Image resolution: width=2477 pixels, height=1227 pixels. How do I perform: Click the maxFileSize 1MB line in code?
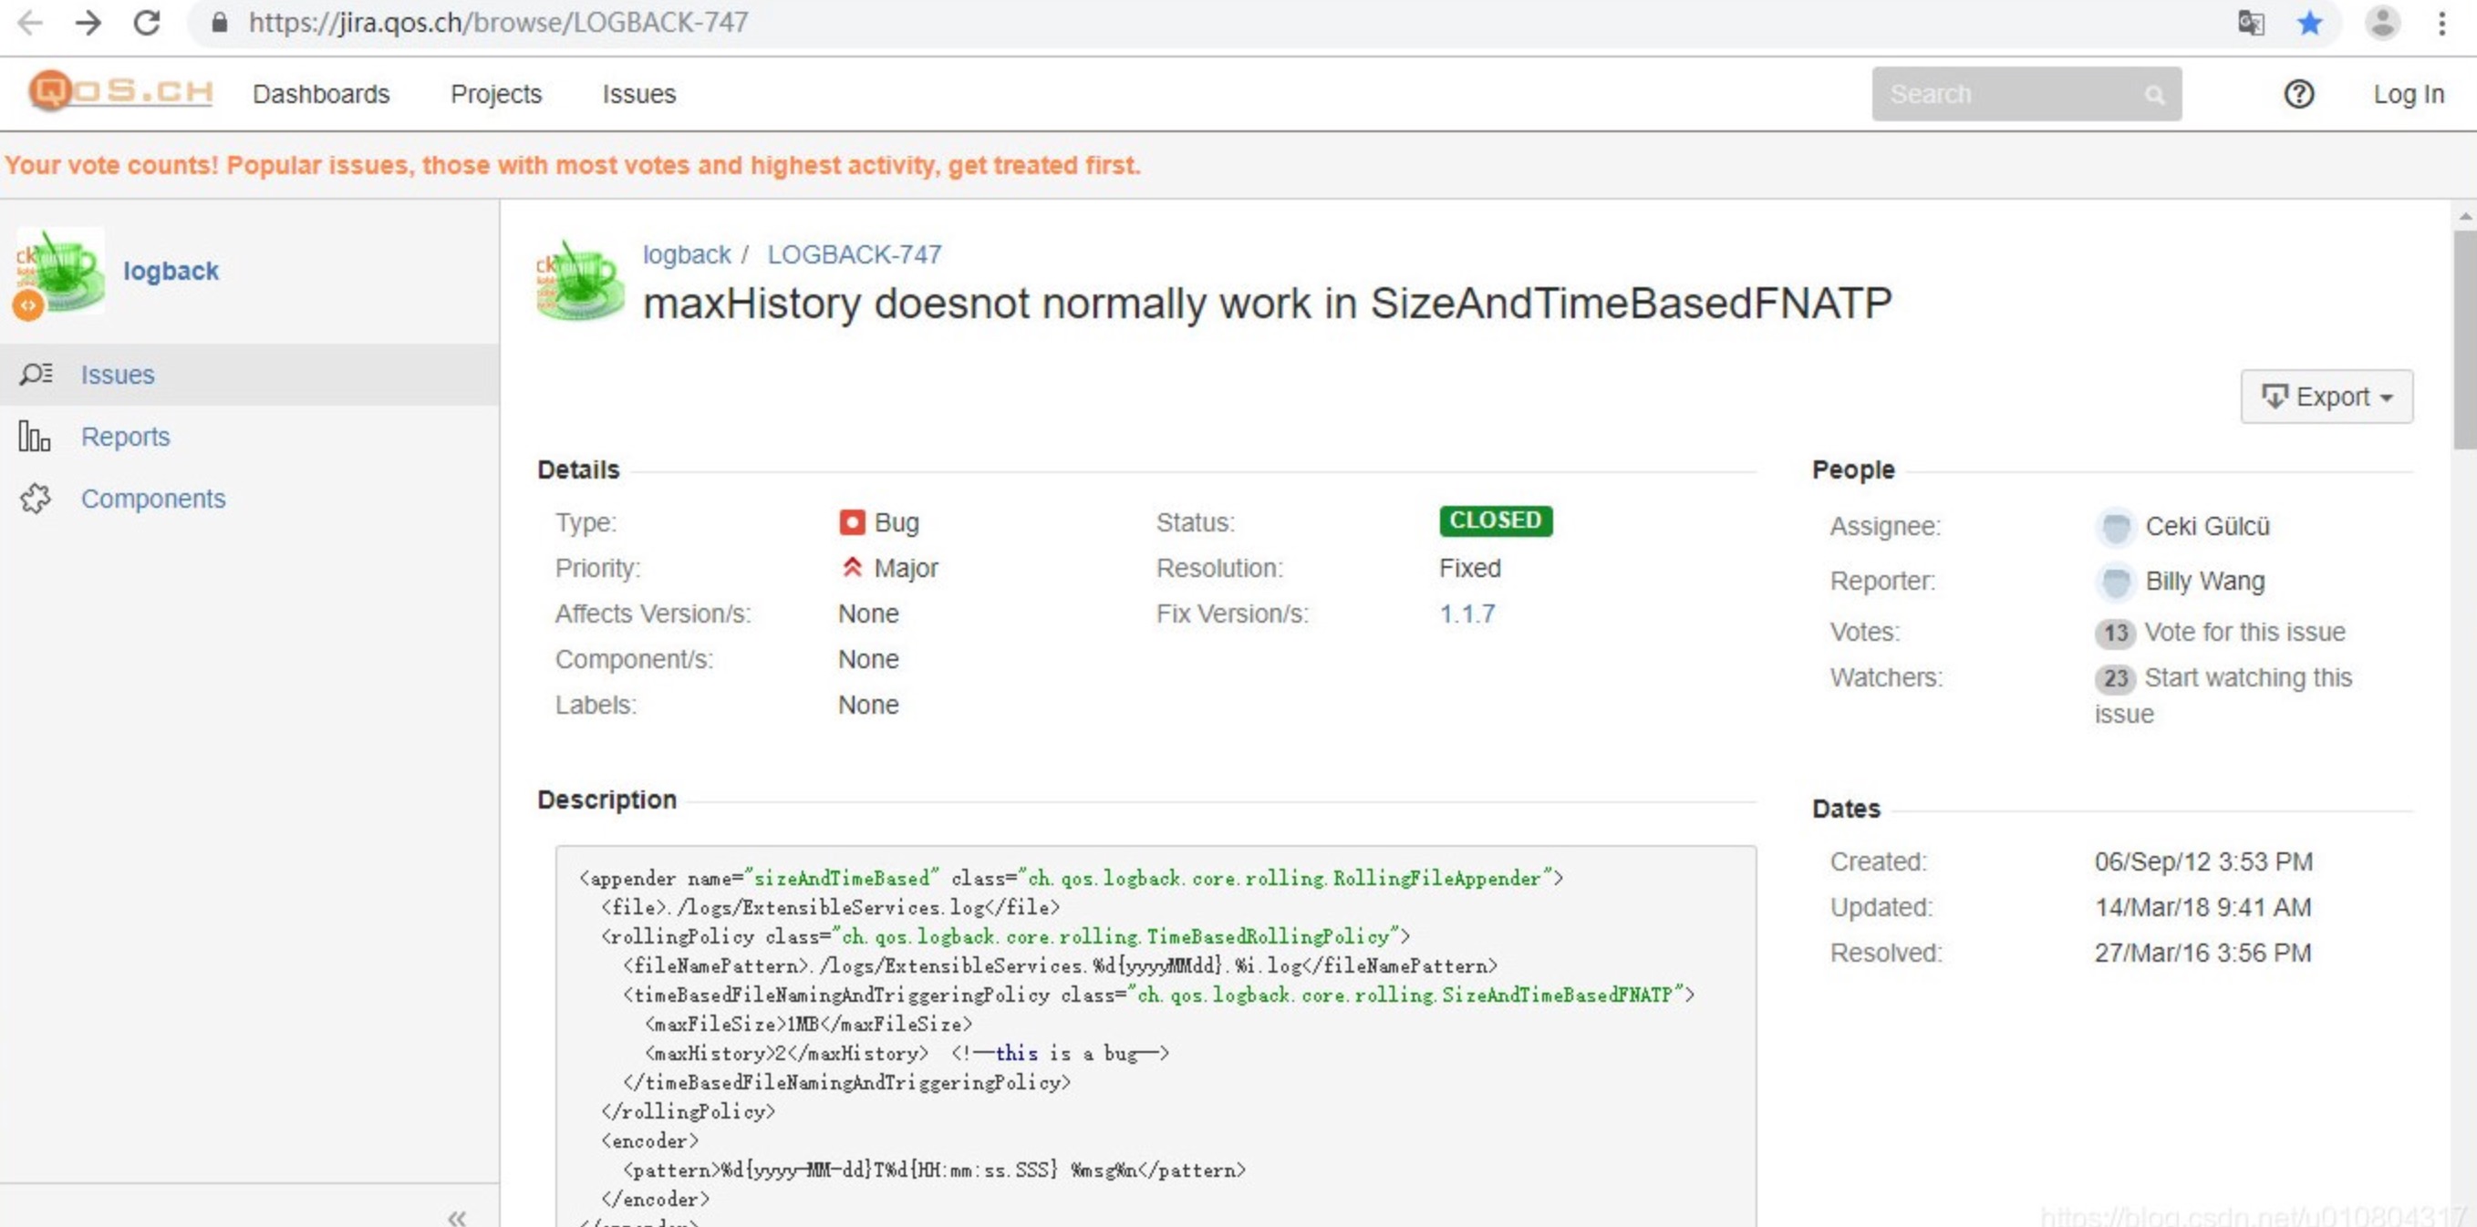point(808,1025)
